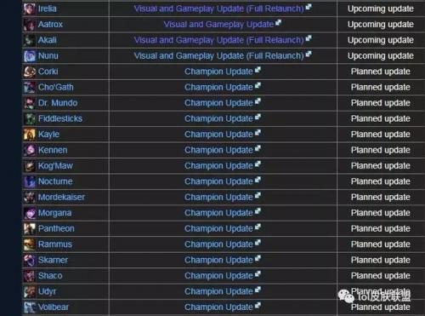Click Rammus's champion portrait icon
Viewport: 425px width, 316px height.
point(30,244)
